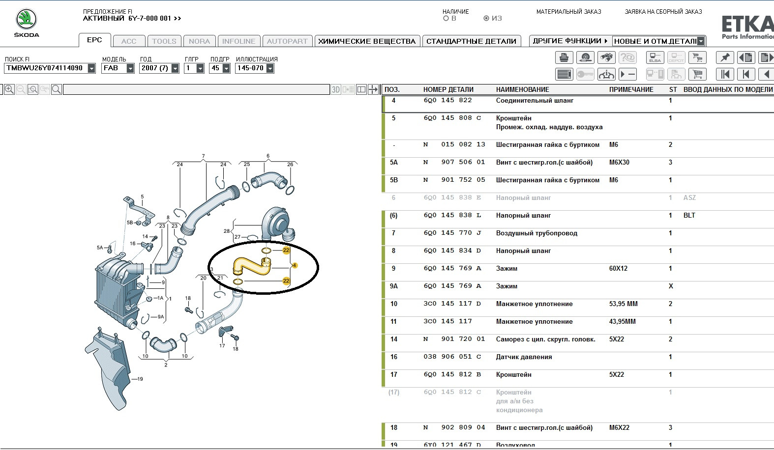
Task: Click the single left arrow icon
Action: [x=766, y=74]
